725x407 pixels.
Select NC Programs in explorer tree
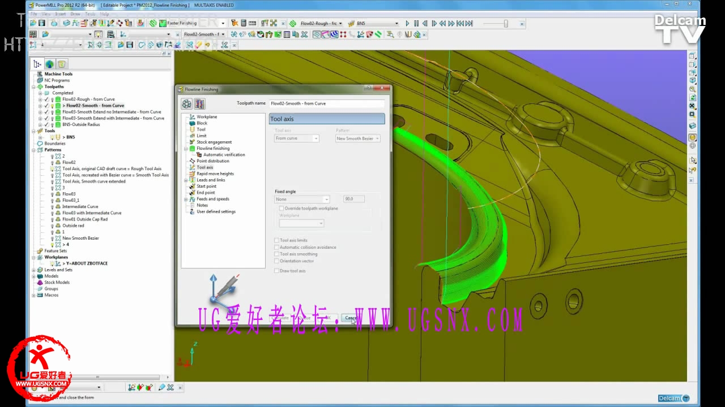57,80
